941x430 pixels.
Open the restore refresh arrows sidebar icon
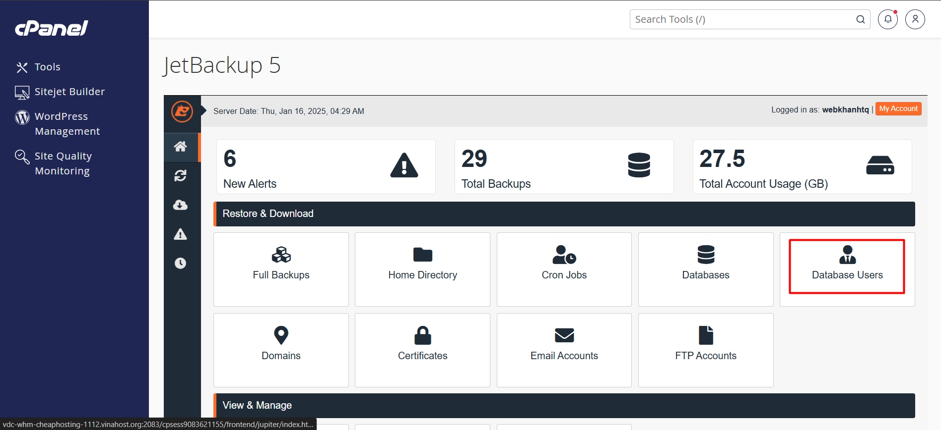(181, 176)
